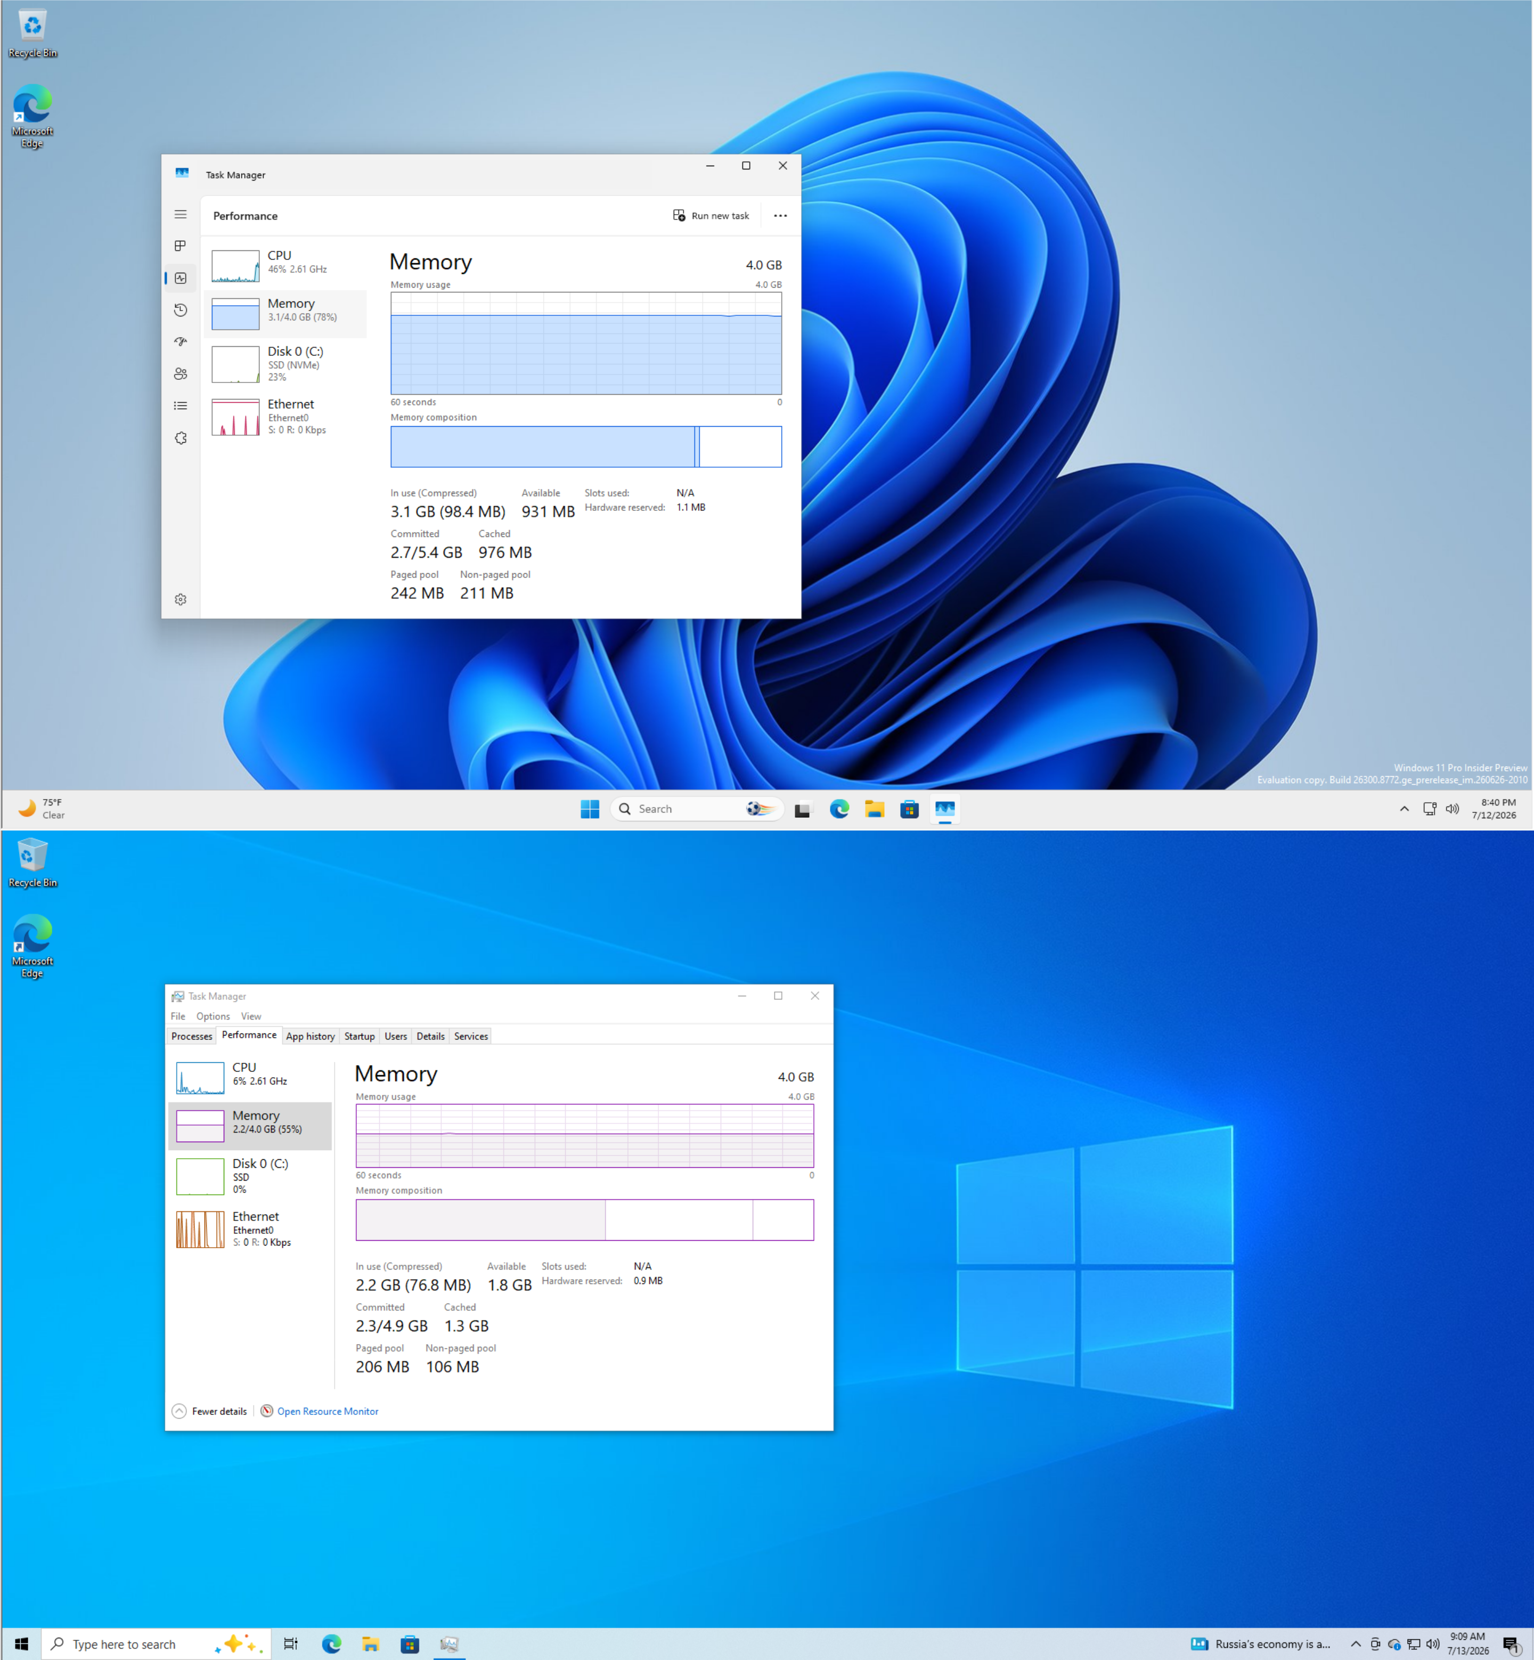Open Windows 10 Start button
This screenshot has height=1660, width=1534.
pos(21,1643)
